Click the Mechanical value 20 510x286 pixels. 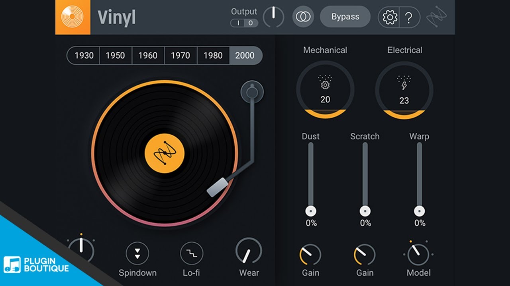point(325,100)
